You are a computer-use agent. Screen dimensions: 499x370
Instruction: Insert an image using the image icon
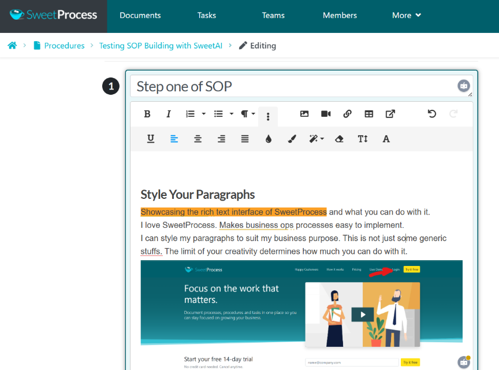304,114
